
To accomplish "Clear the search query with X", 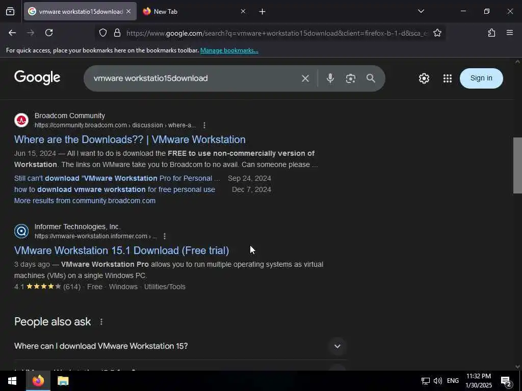I will [305, 78].
